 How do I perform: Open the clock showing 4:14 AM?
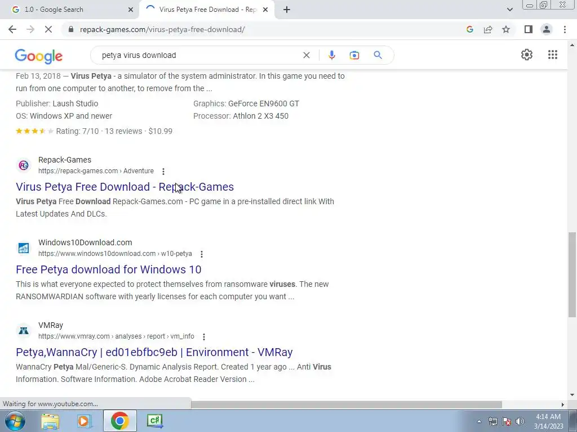(548, 421)
